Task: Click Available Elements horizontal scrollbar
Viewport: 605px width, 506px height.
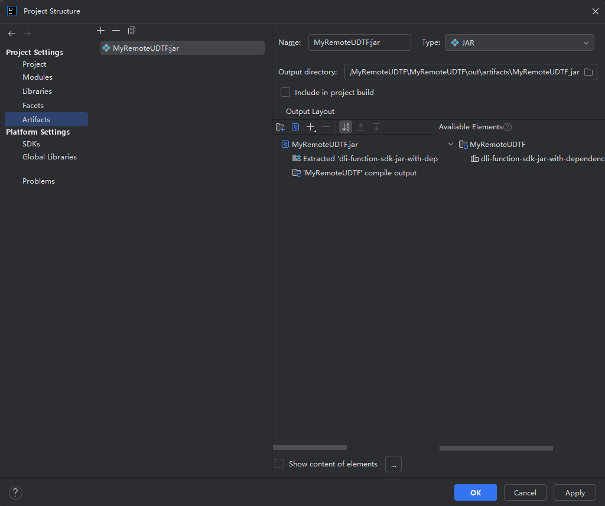Action: coord(496,448)
